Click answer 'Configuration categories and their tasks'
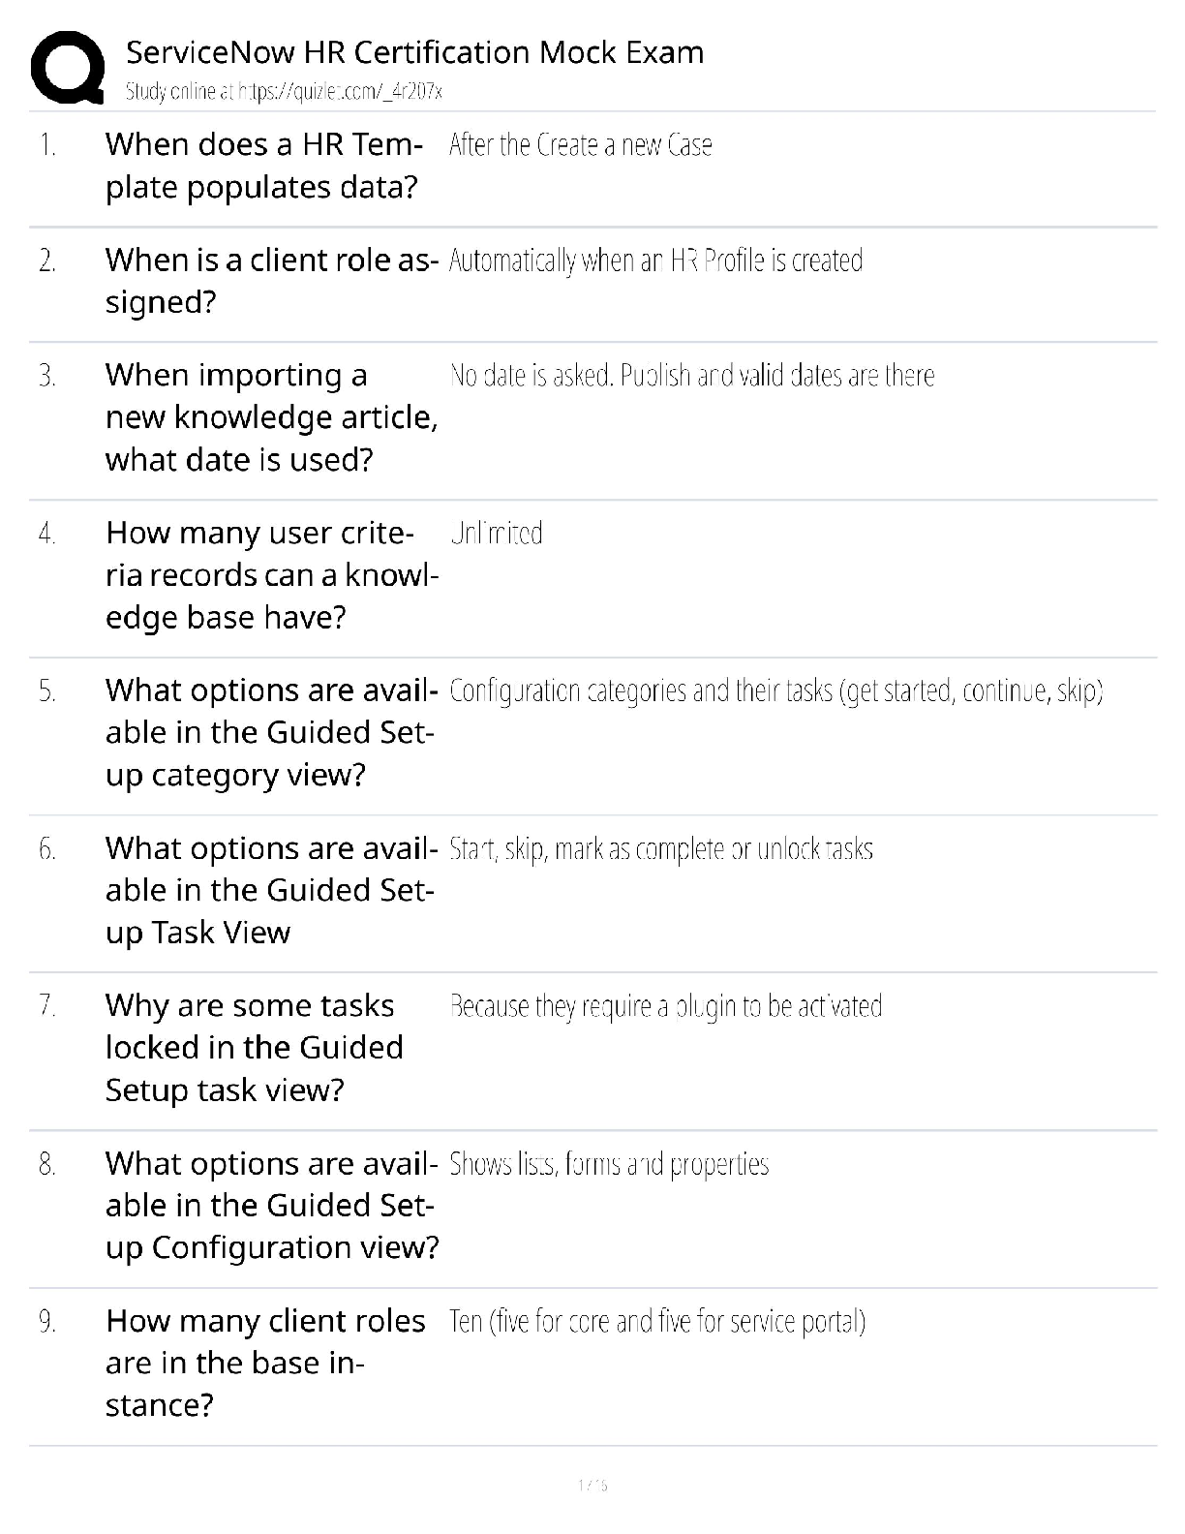The image size is (1185, 1534). [776, 691]
